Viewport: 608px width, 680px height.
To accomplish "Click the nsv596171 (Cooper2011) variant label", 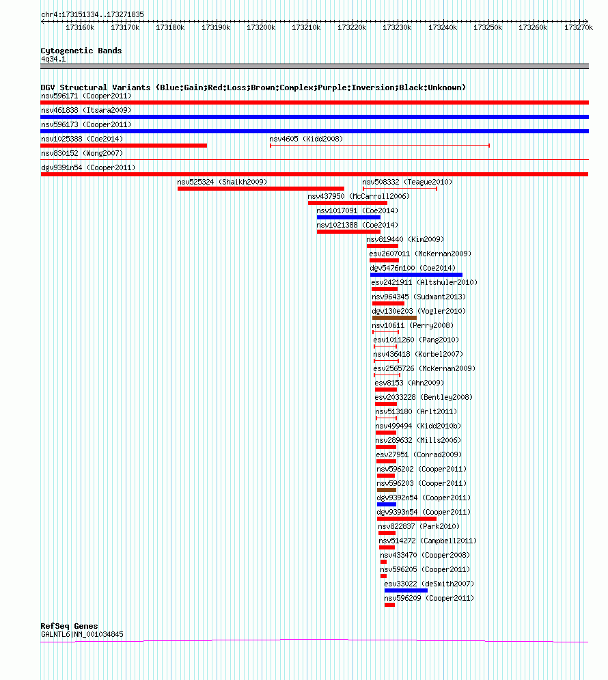I will (86, 96).
